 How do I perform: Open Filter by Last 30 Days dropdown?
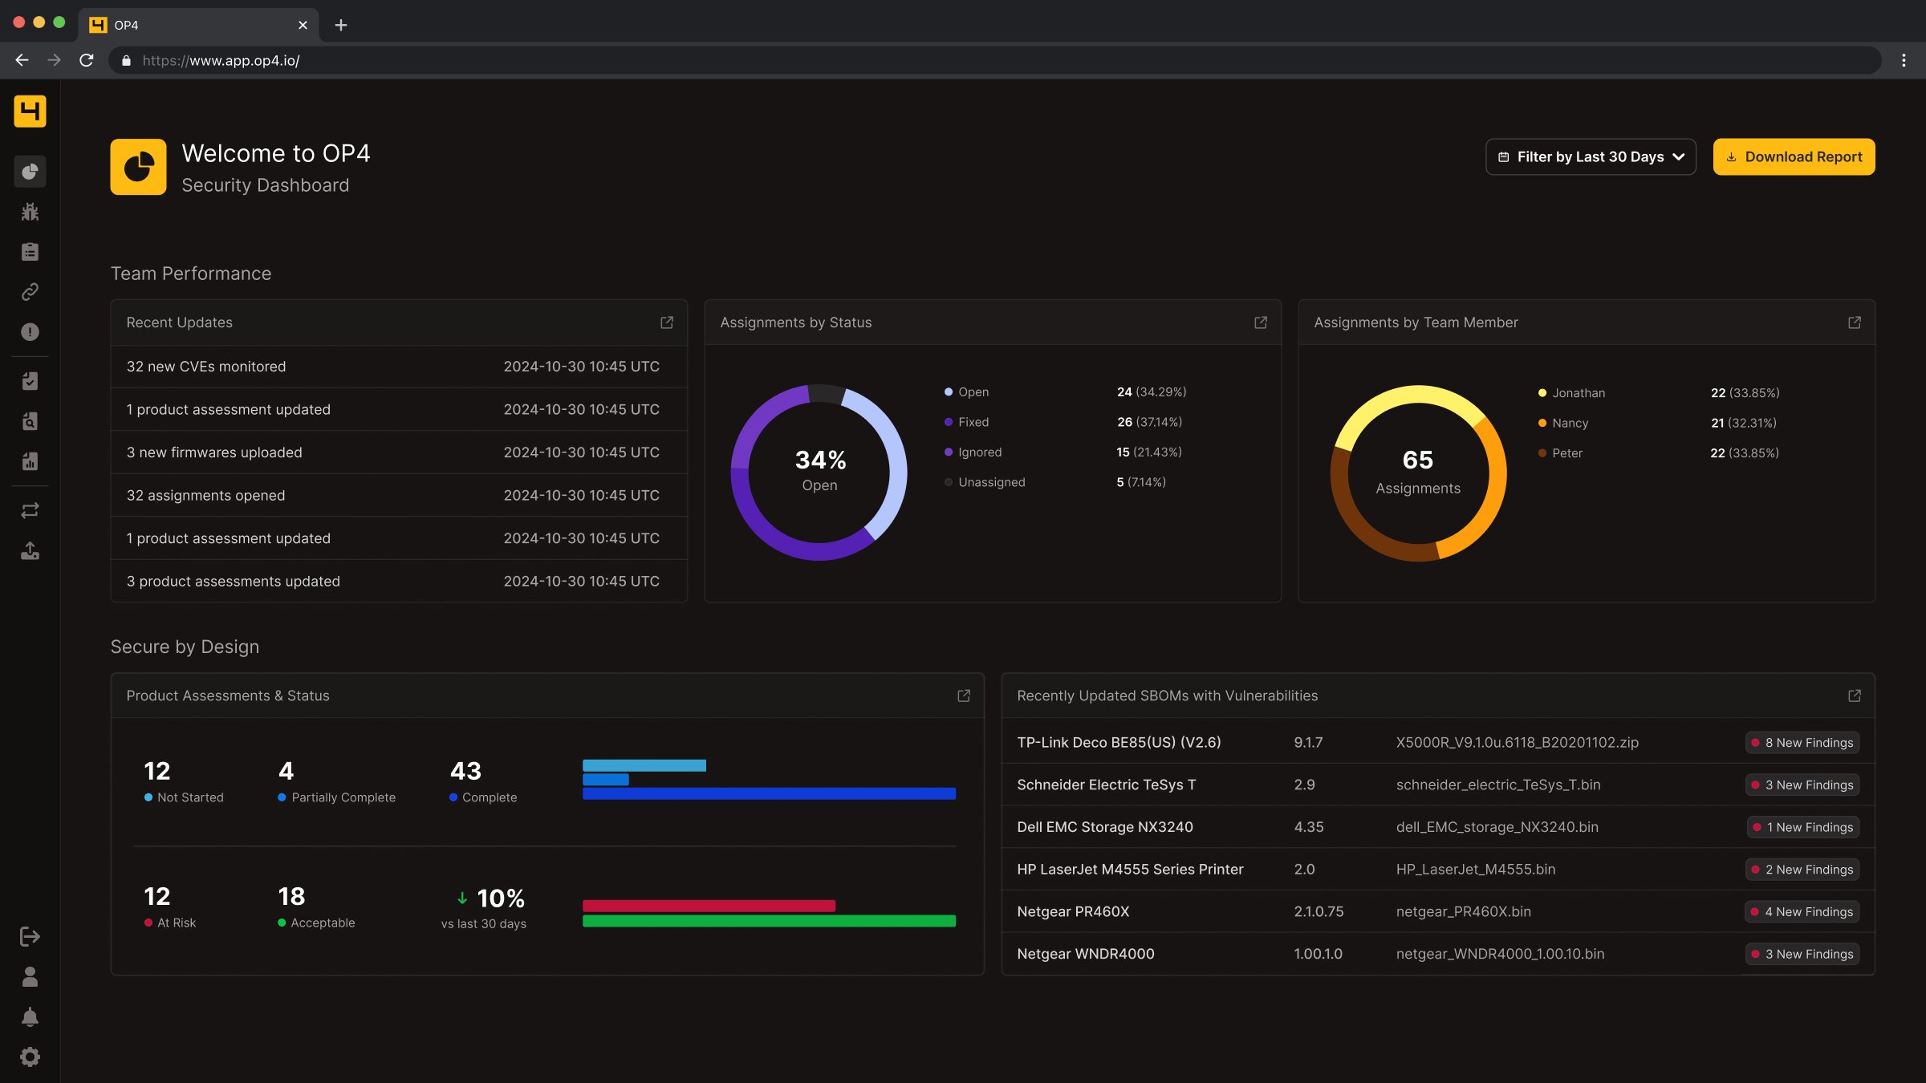click(1590, 157)
